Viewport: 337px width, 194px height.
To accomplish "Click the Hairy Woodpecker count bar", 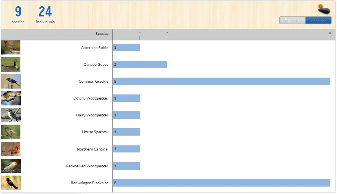I will (x=126, y=115).
